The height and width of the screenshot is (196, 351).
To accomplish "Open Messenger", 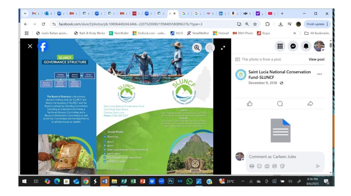I will pos(293,46).
